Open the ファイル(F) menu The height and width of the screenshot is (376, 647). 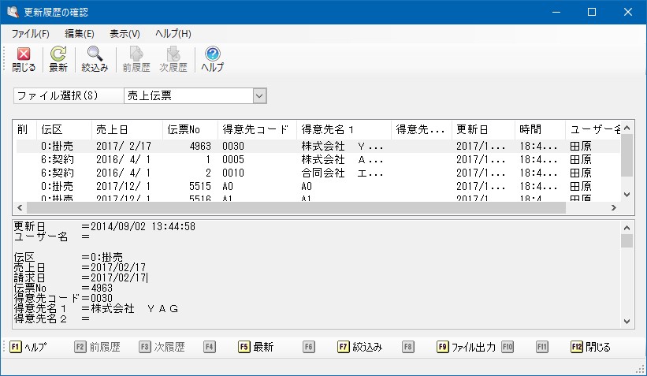pyautogui.click(x=30, y=34)
